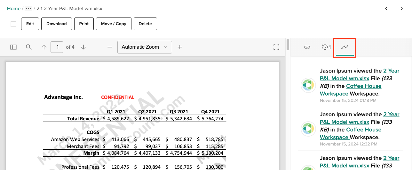
Task: Click the Edit button
Action: tap(30, 24)
